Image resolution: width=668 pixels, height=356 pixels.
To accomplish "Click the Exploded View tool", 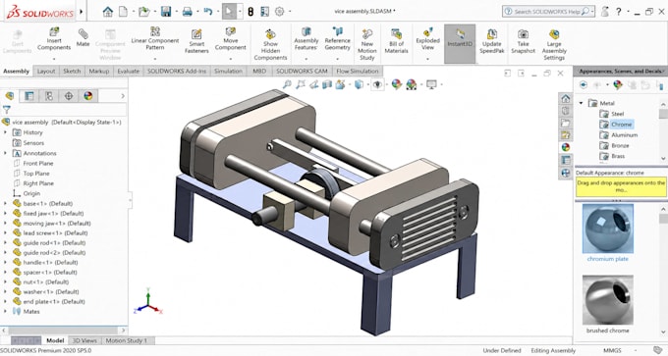I will [x=427, y=39].
